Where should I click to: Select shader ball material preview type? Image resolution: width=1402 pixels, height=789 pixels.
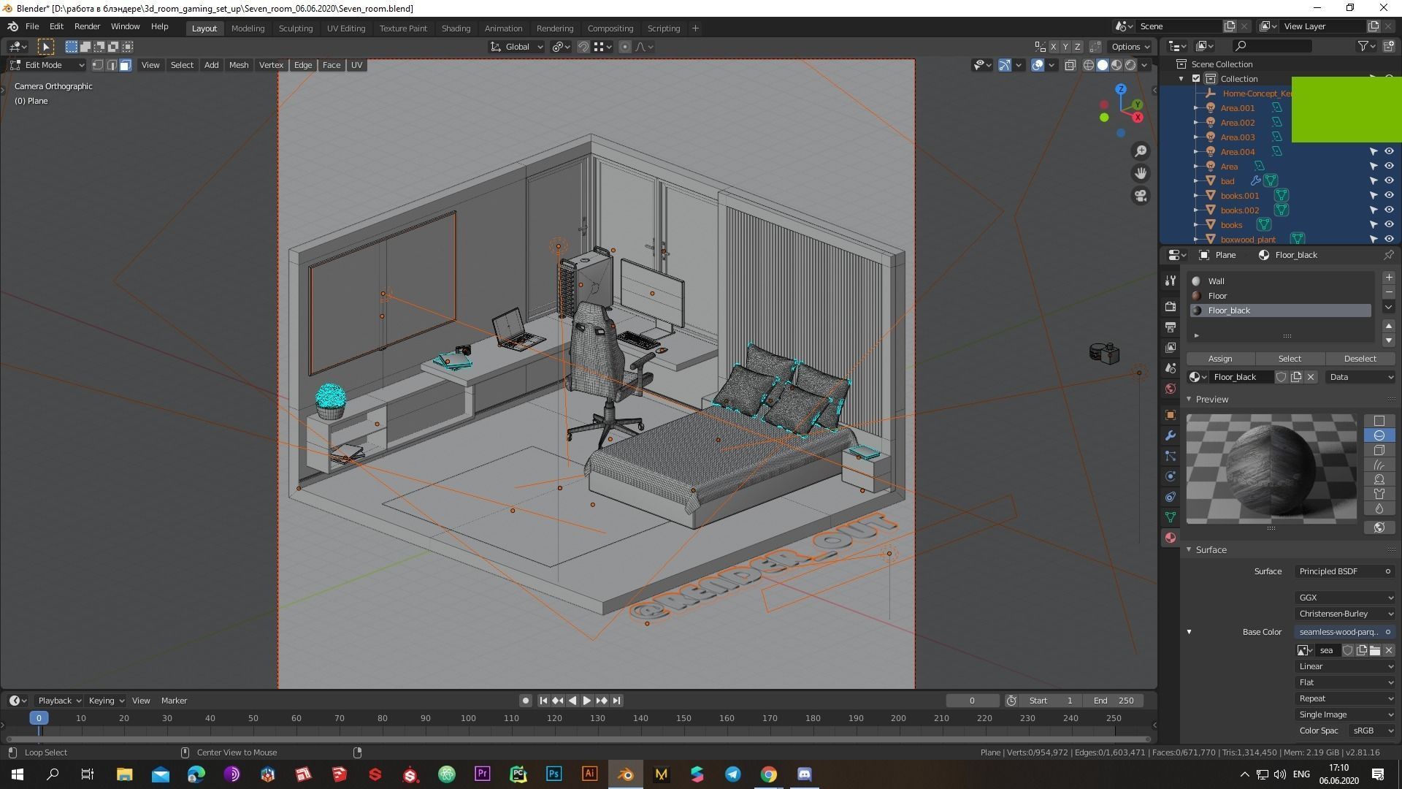1379,479
